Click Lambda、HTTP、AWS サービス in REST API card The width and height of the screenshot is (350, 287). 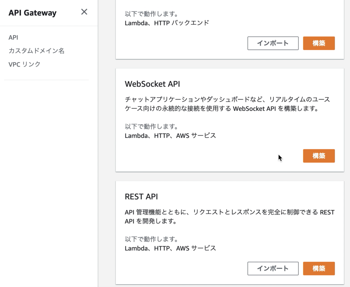(170, 248)
